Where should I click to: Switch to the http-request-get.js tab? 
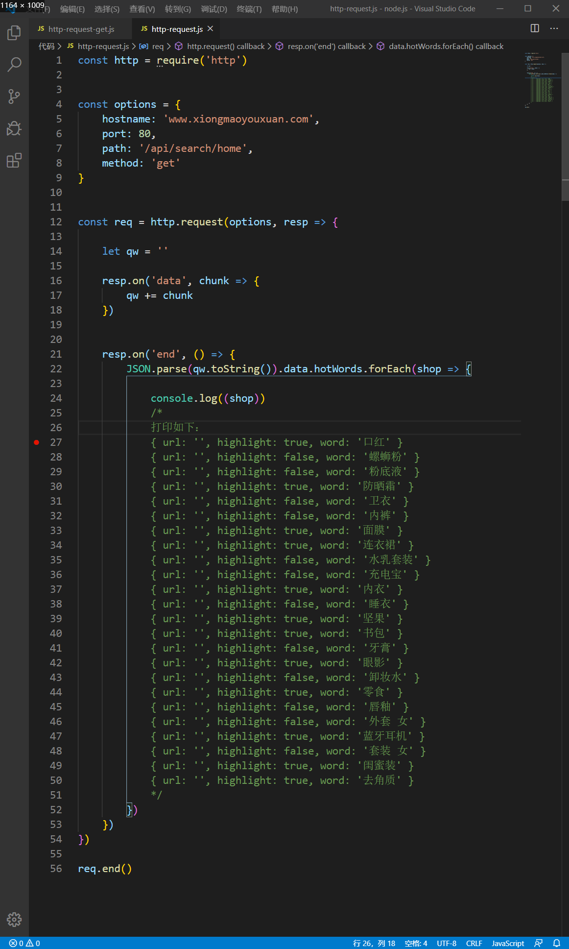(80, 29)
